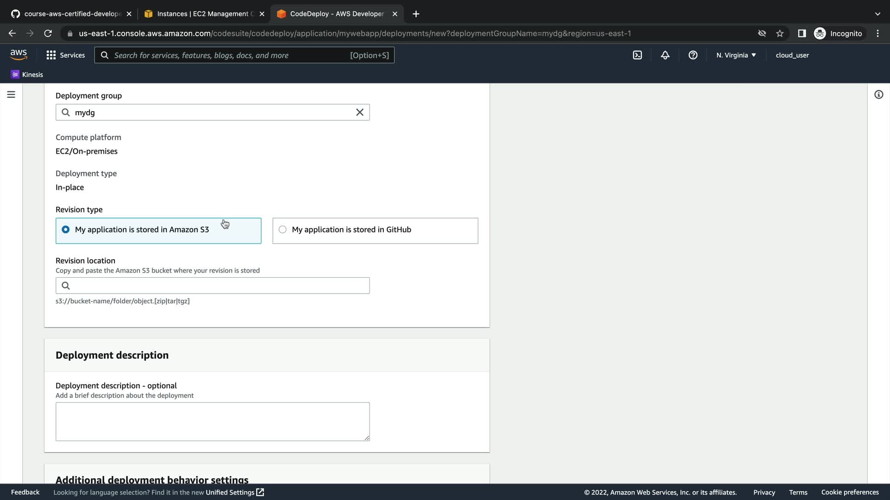Screen dimensions: 890x500
Task: Bookmark this page with star icon
Action: 780,33
